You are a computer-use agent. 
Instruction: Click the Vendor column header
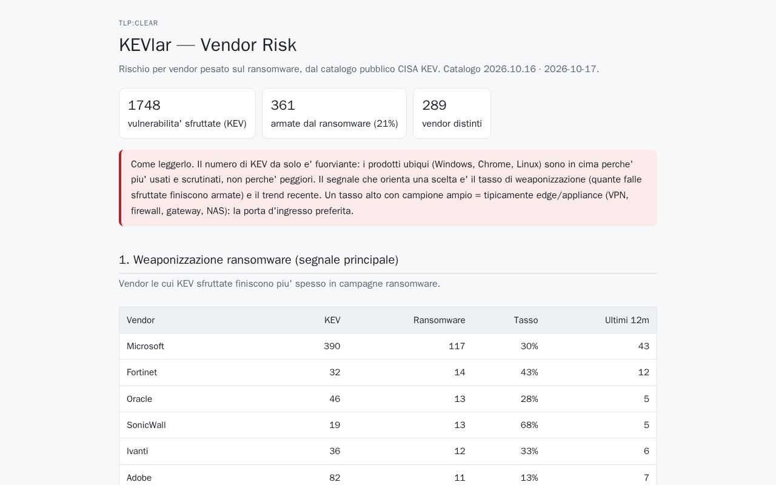141,320
